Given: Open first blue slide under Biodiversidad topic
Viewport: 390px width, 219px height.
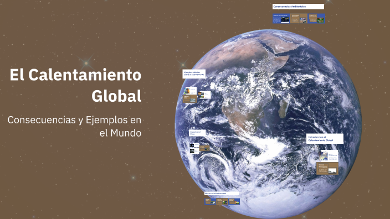Looking at the screenshot, I should [x=210, y=201].
